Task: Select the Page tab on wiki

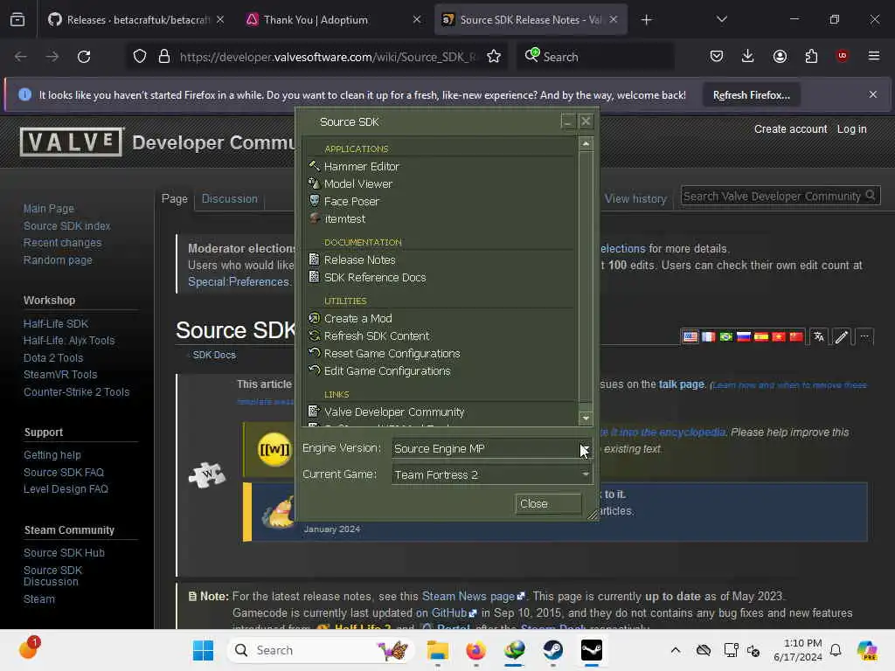Action: pyautogui.click(x=174, y=198)
